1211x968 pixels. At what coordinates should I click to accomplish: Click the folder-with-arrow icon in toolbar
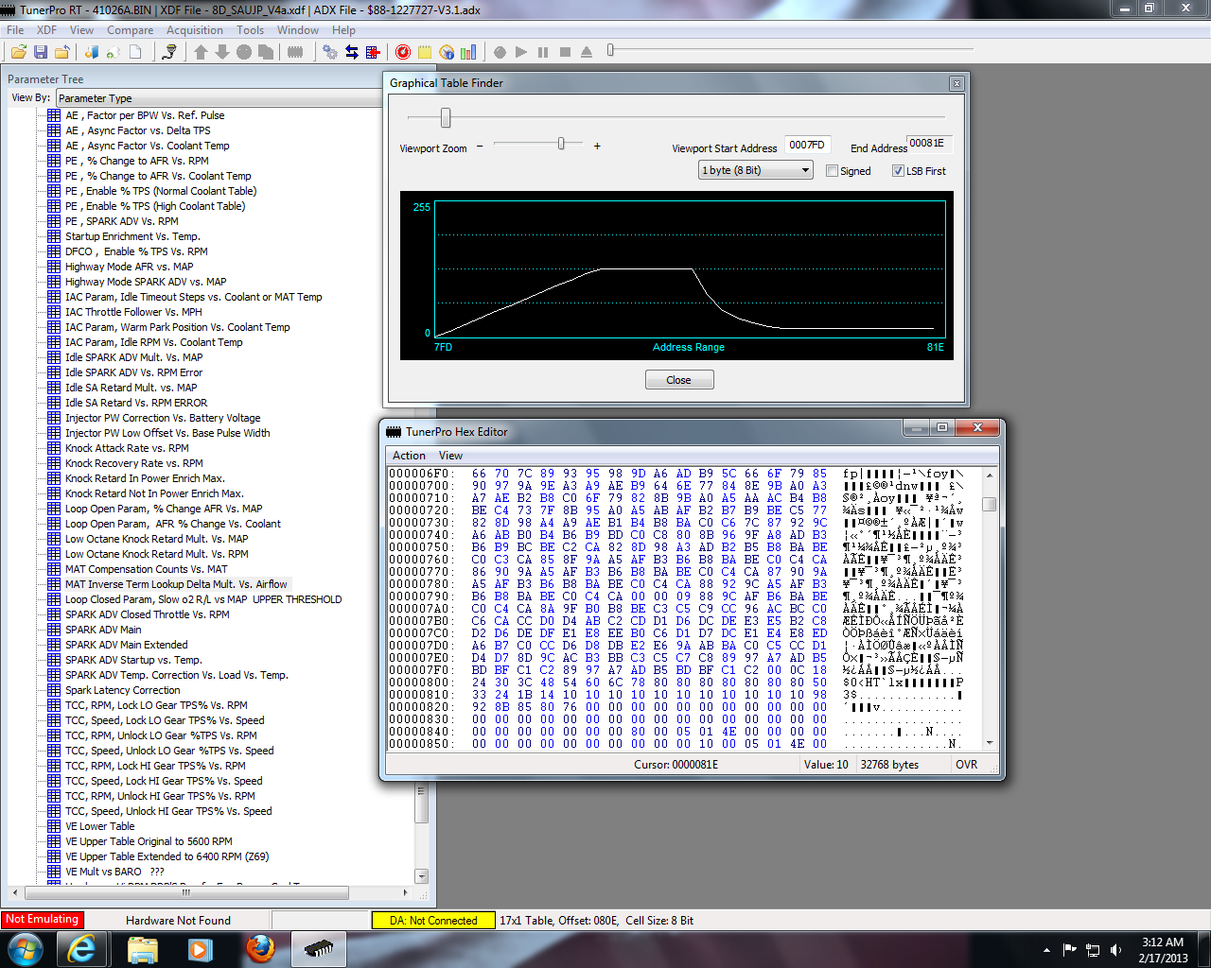click(62, 52)
